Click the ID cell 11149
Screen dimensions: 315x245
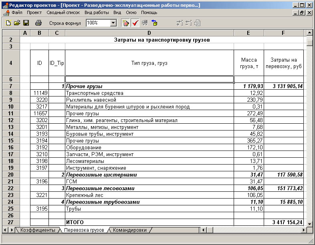pos(40,93)
